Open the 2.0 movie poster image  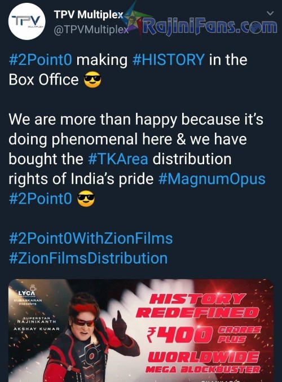click(141, 331)
